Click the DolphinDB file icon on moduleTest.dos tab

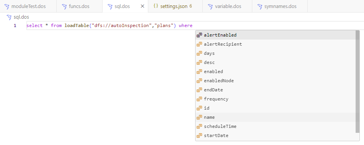tap(7, 6)
